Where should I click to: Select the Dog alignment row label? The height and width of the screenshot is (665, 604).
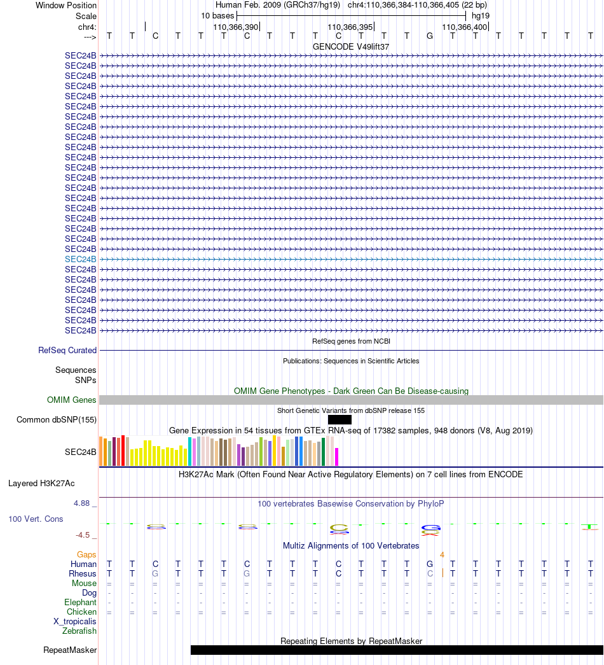coord(90,593)
